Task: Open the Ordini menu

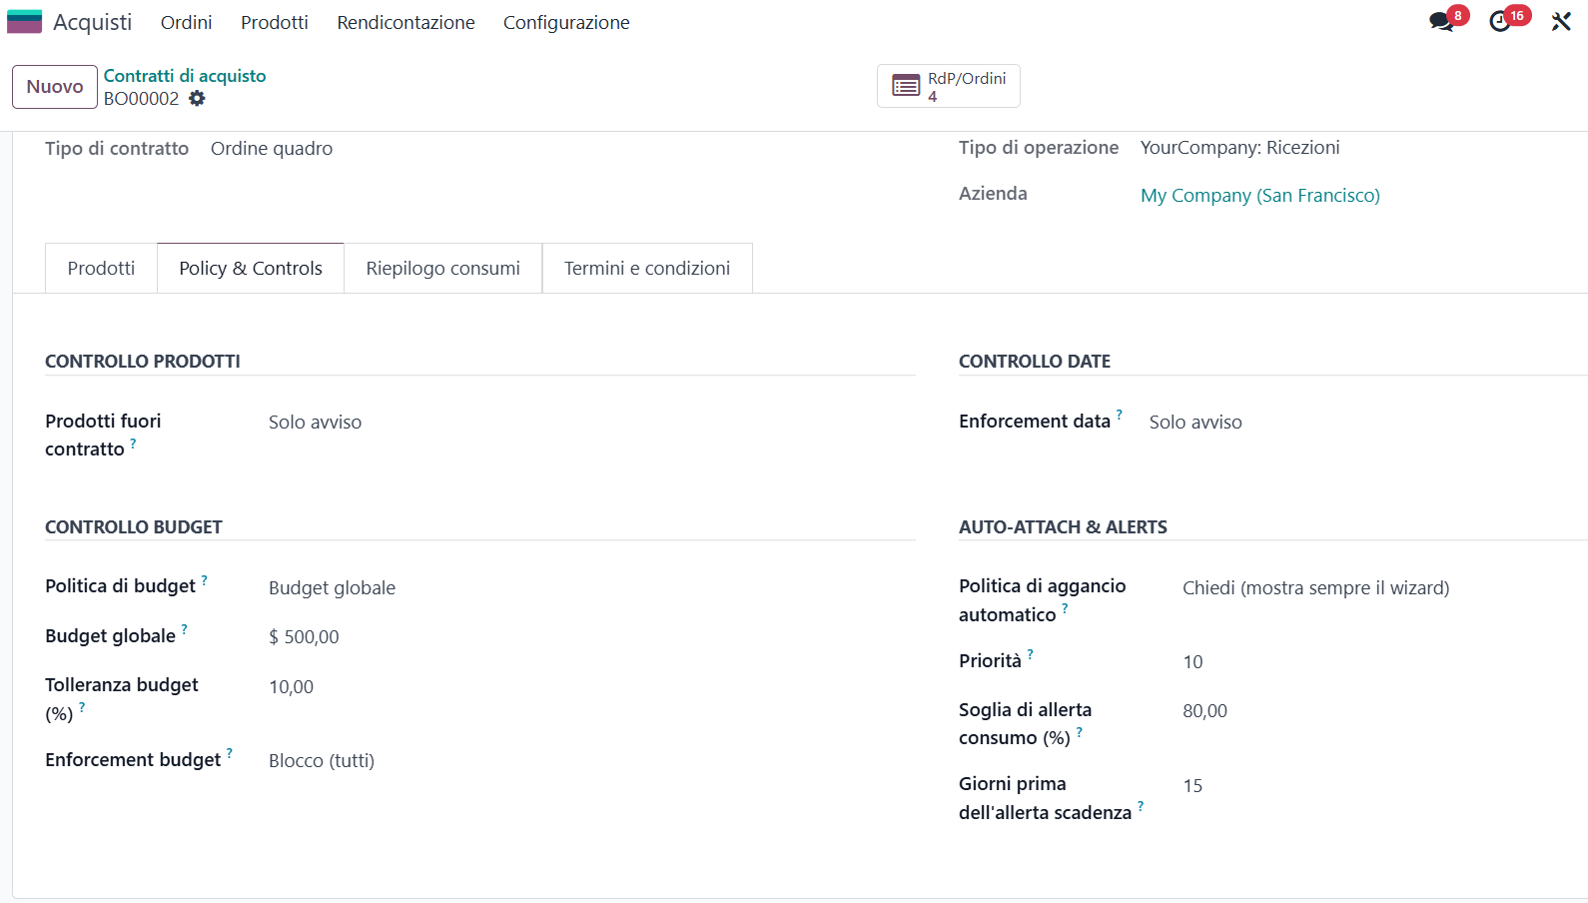Action: pos(186,22)
